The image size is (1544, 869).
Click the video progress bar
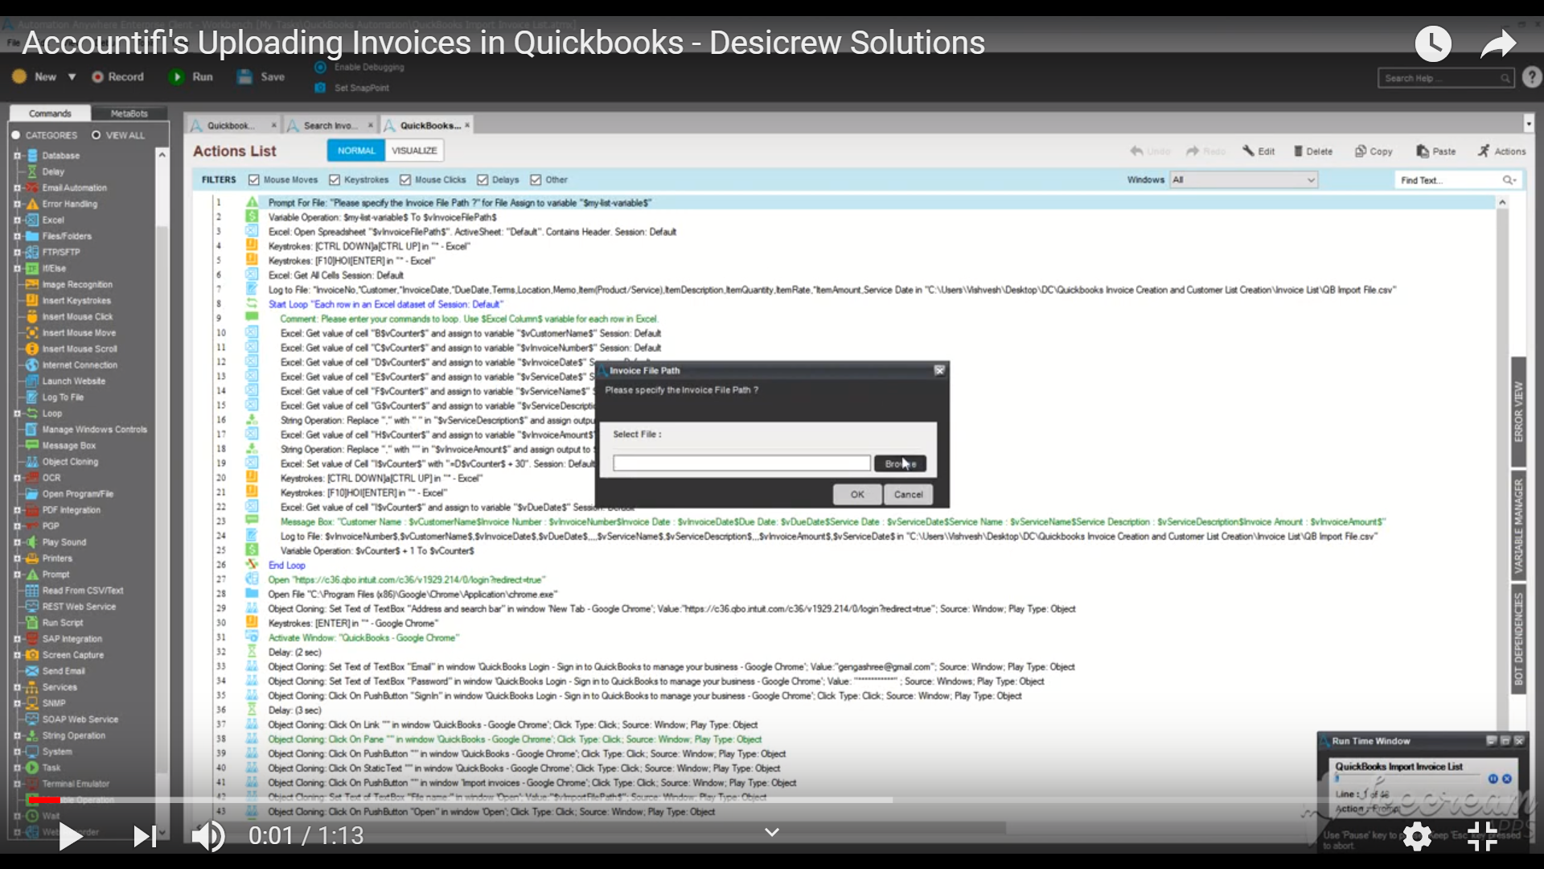pyautogui.click(x=563, y=800)
